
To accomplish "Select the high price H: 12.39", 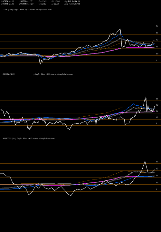I will tap(55, 1).
